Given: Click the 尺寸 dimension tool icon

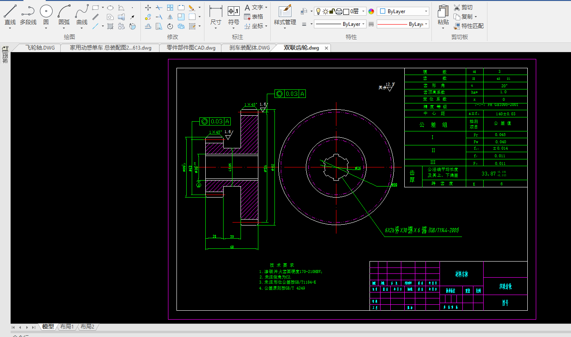Looking at the screenshot, I should (216, 11).
